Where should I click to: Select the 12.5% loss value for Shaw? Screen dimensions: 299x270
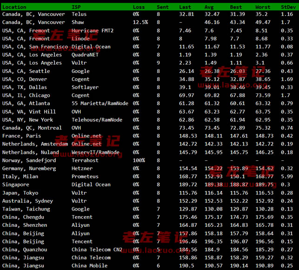[x=140, y=22]
